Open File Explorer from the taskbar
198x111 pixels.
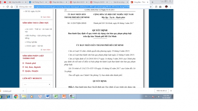[24, 97]
